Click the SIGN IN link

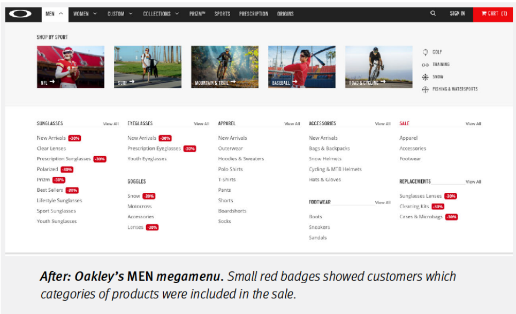click(x=457, y=14)
